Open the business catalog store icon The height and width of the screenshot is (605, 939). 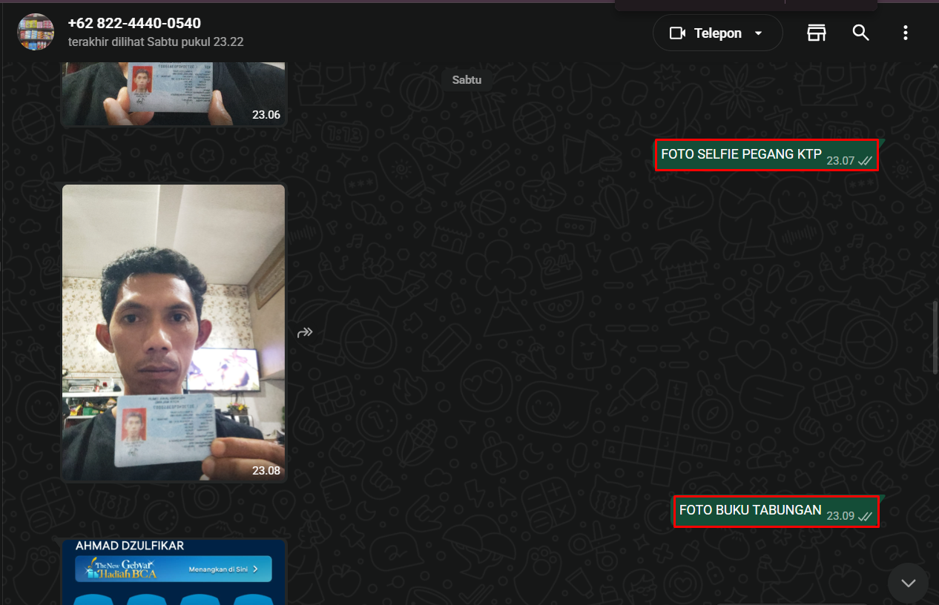(817, 33)
